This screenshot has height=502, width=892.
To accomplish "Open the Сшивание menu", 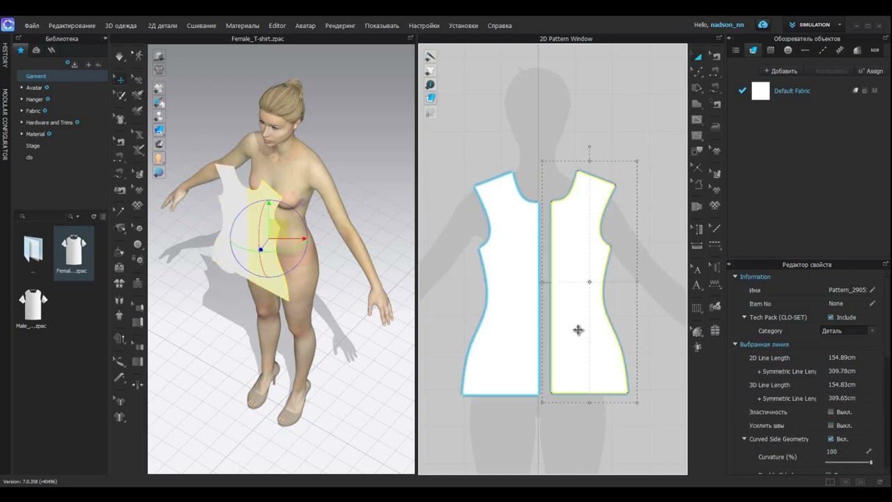I will pos(201,26).
